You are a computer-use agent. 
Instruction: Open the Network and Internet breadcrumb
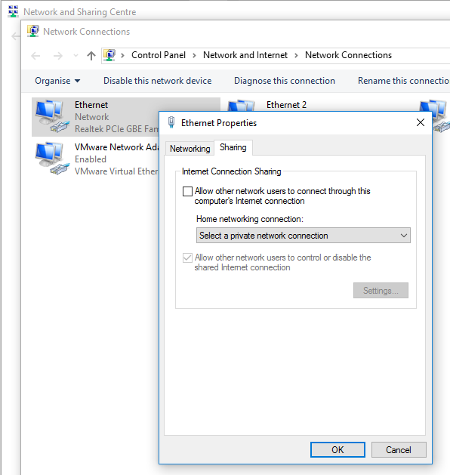245,55
